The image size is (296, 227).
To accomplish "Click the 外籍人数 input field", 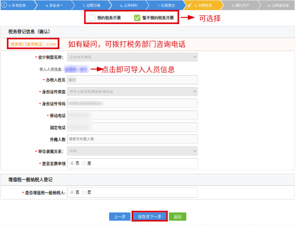I will pyautogui.click(x=132, y=139).
